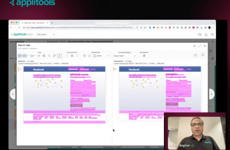The height and width of the screenshot is (150, 230).
Task: Close the Applitools browser tab
Action: [x=48, y=23]
